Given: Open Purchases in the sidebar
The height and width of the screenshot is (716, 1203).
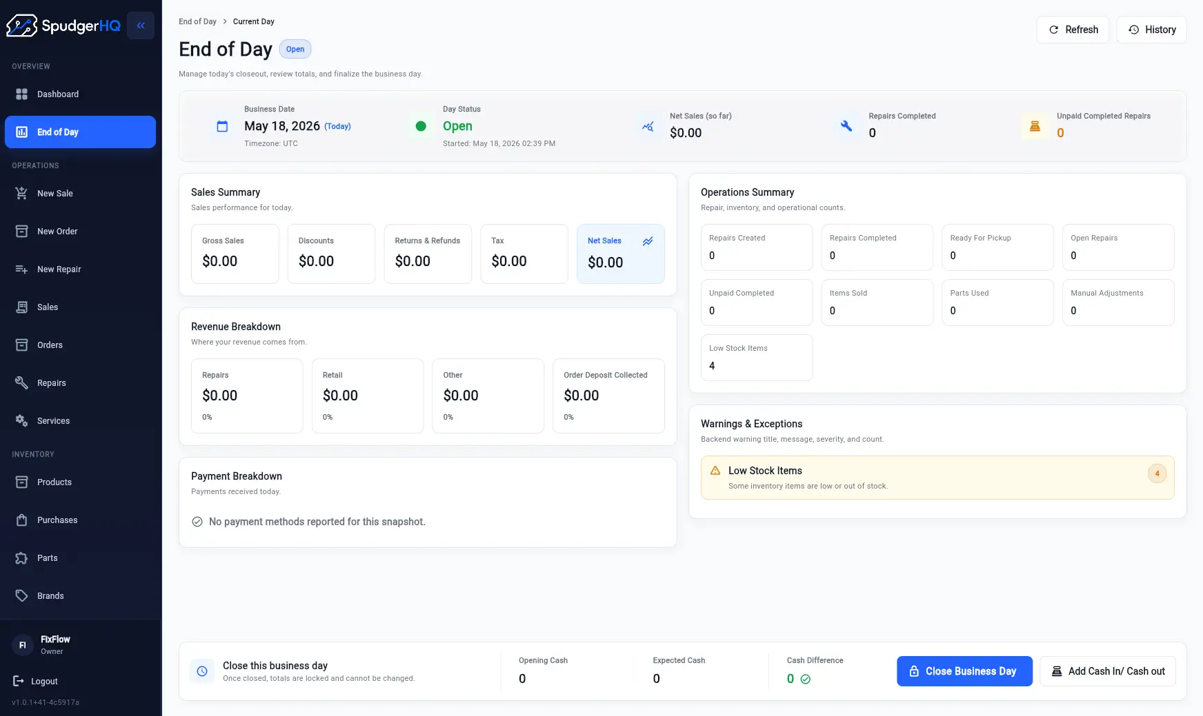Looking at the screenshot, I should point(80,520).
